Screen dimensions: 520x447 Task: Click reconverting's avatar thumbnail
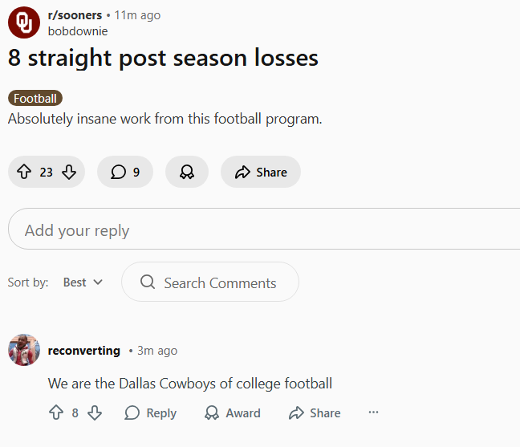coord(24,351)
